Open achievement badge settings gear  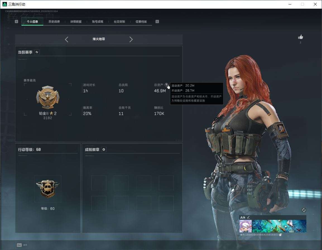click(x=104, y=150)
